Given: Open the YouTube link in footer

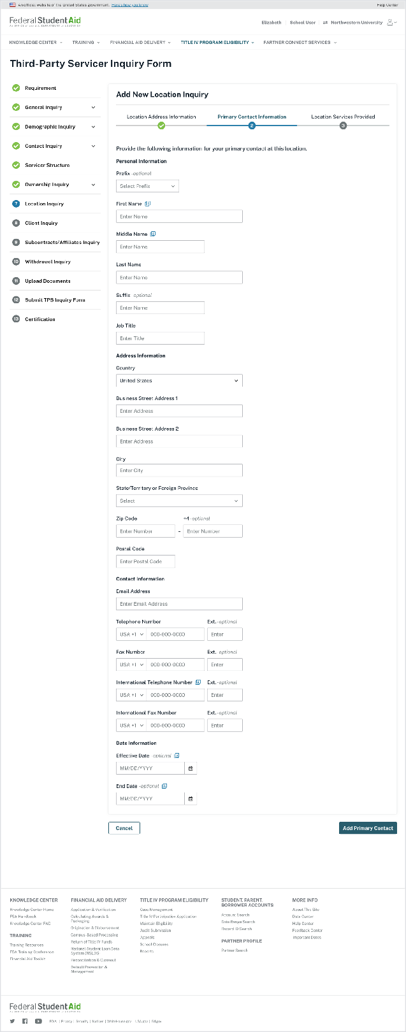Looking at the screenshot, I should (38, 1021).
